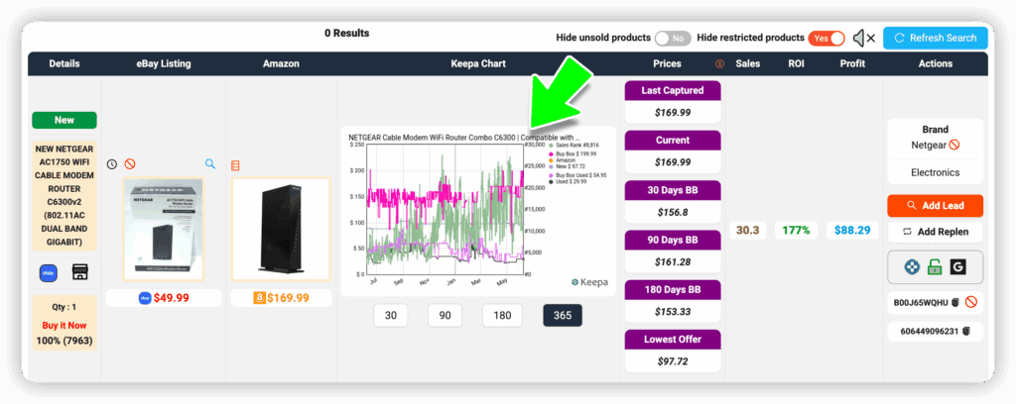
Task: Copy the UPC 606449096231
Action: point(965,332)
